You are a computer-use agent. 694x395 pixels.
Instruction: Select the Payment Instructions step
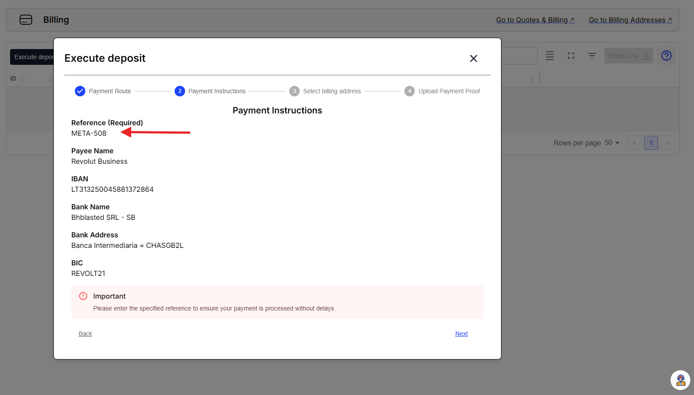point(180,91)
